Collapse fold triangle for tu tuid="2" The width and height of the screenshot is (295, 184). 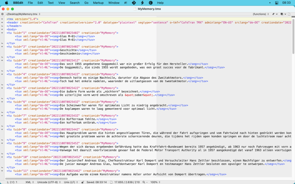click(2, 47)
